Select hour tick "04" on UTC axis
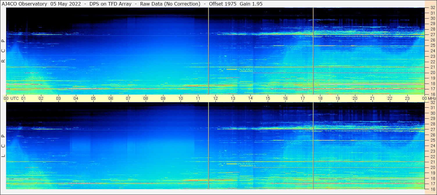The width and height of the screenshot is (437, 195). pyautogui.click(x=76, y=98)
